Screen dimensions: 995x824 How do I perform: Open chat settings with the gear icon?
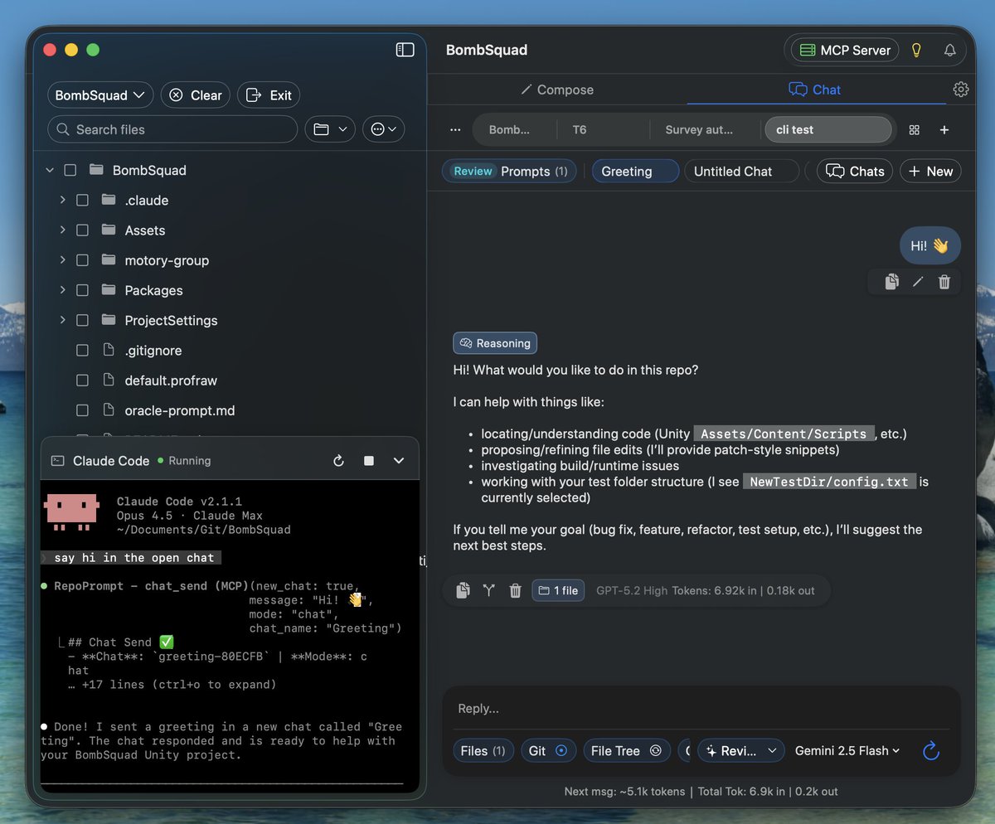pos(960,89)
